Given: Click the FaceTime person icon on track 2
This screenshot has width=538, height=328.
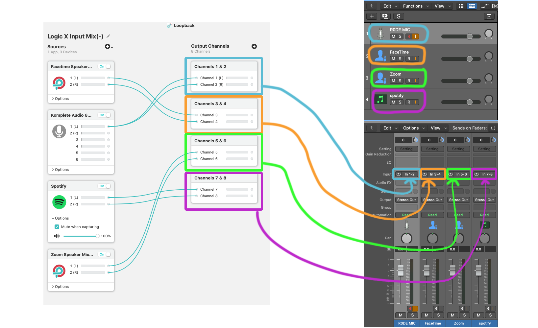Looking at the screenshot, I should point(380,55).
